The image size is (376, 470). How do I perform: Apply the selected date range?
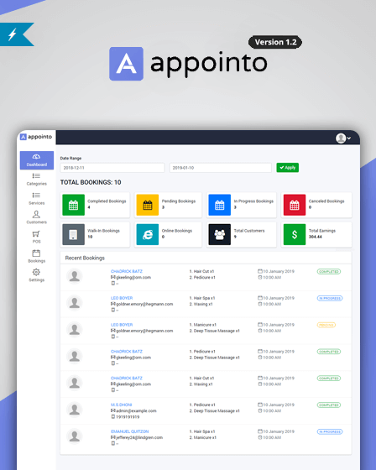click(x=288, y=168)
